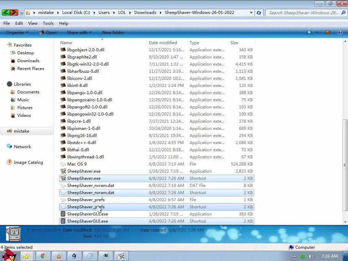Click the New folder button
Viewport: 348px width, 261px height.
113,32
